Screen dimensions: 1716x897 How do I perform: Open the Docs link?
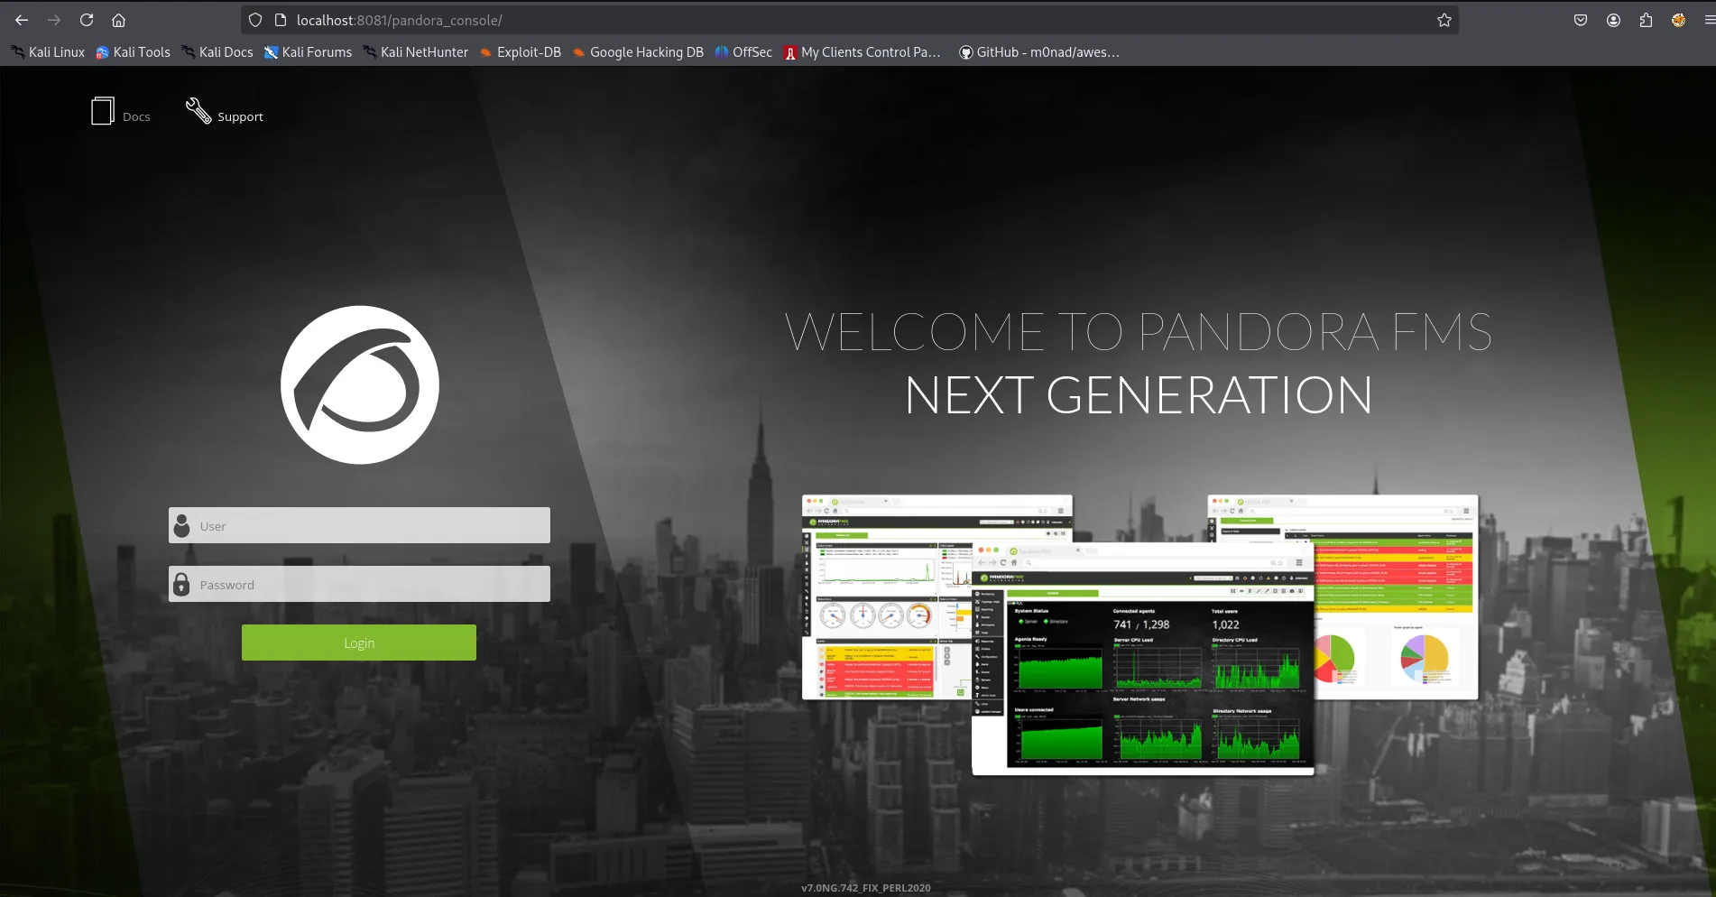tap(136, 116)
